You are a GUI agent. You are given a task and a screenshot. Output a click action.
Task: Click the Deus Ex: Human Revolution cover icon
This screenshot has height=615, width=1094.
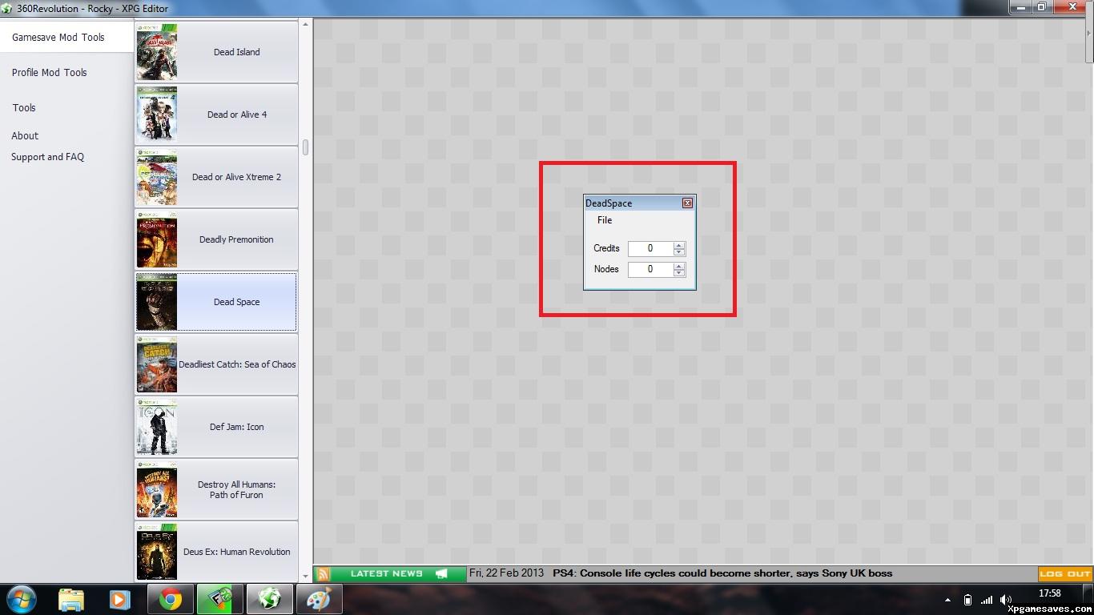(x=157, y=552)
